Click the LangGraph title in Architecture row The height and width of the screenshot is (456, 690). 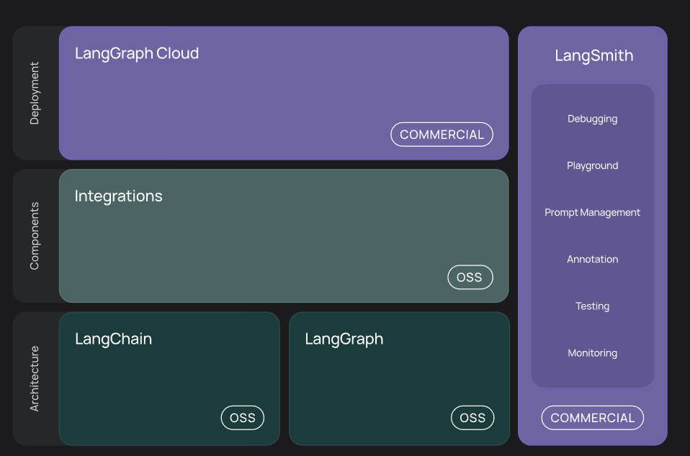tap(344, 339)
